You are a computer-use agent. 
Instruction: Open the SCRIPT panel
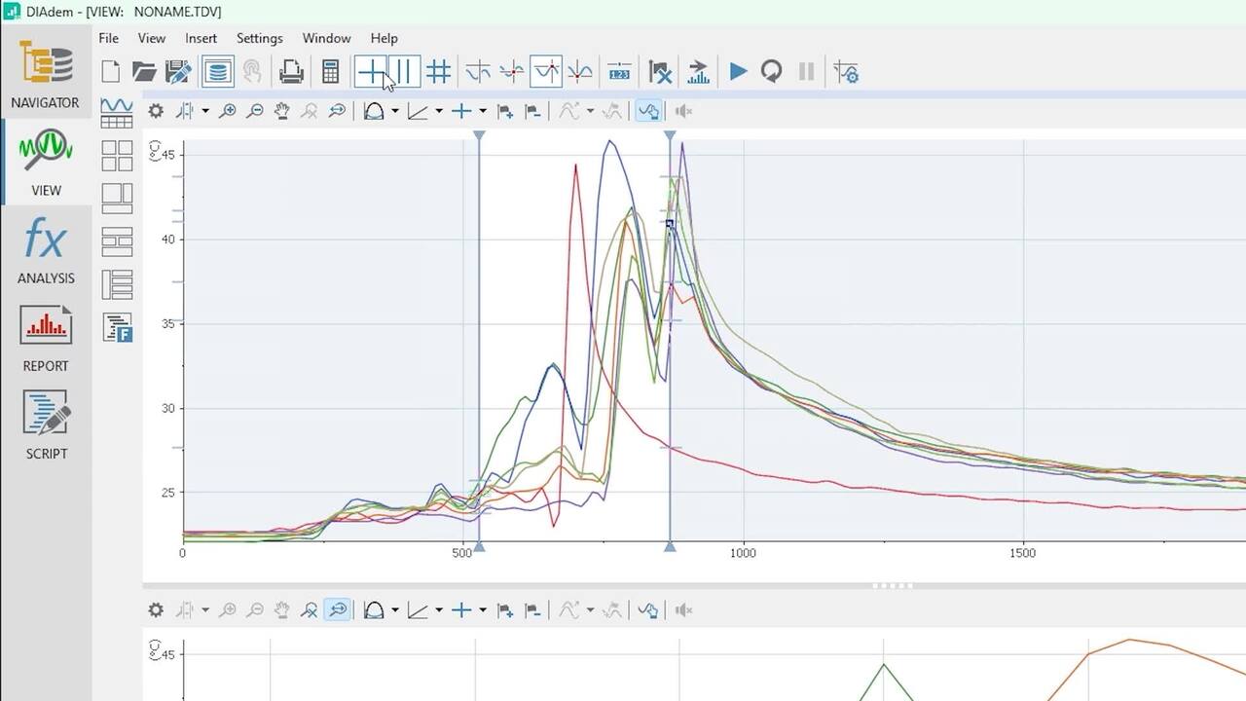[x=46, y=425]
